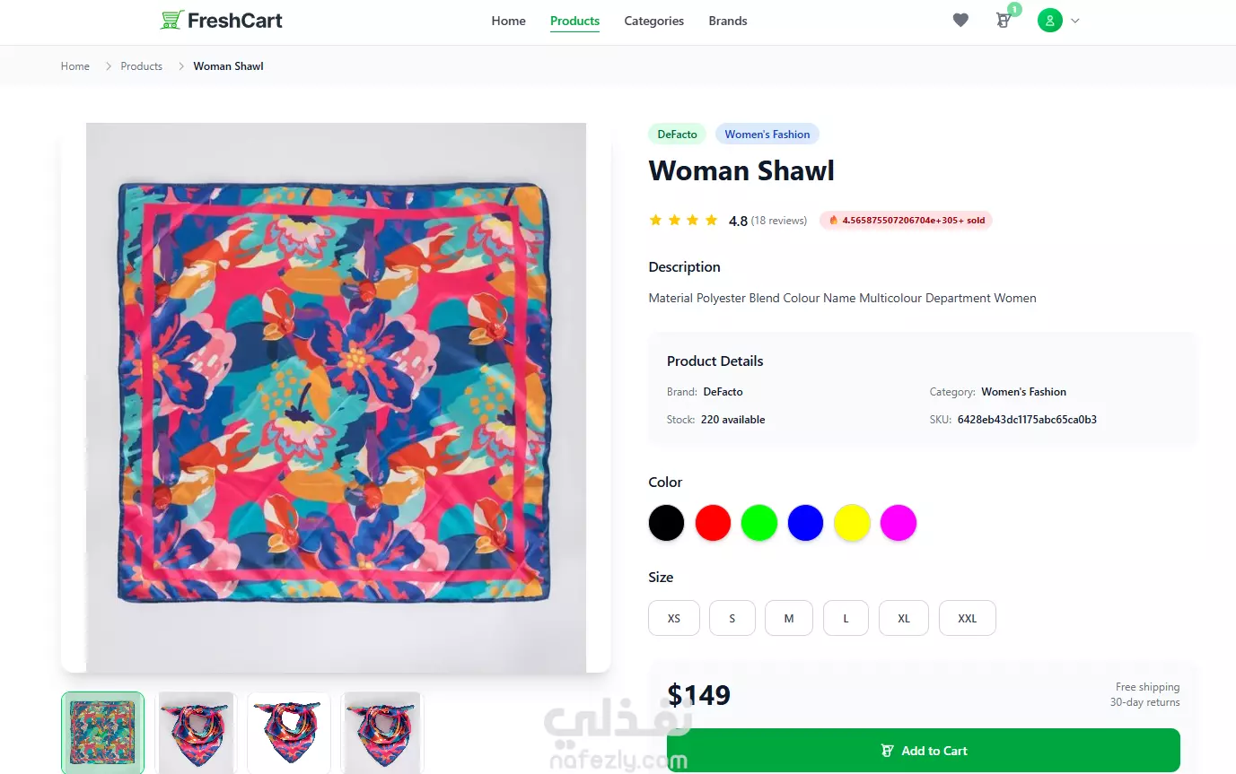
Task: Click the Add to Cart button
Action: click(924, 751)
